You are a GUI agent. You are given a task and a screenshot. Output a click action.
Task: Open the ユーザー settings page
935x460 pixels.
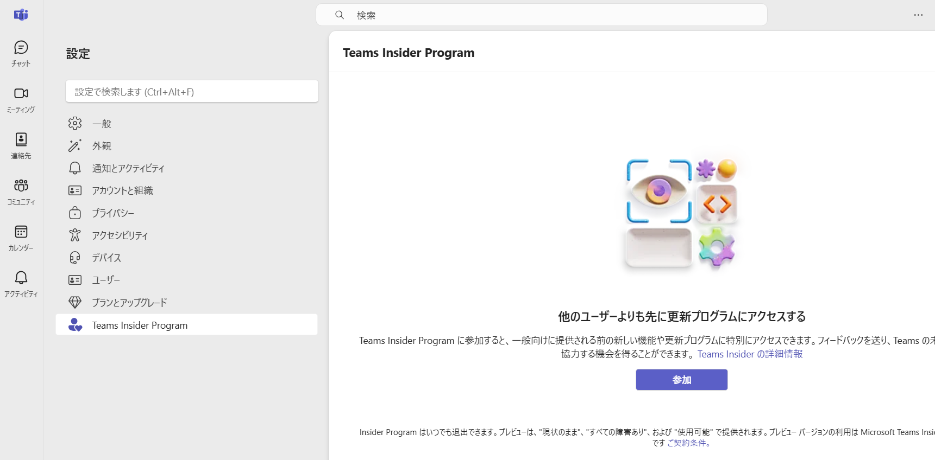point(186,280)
